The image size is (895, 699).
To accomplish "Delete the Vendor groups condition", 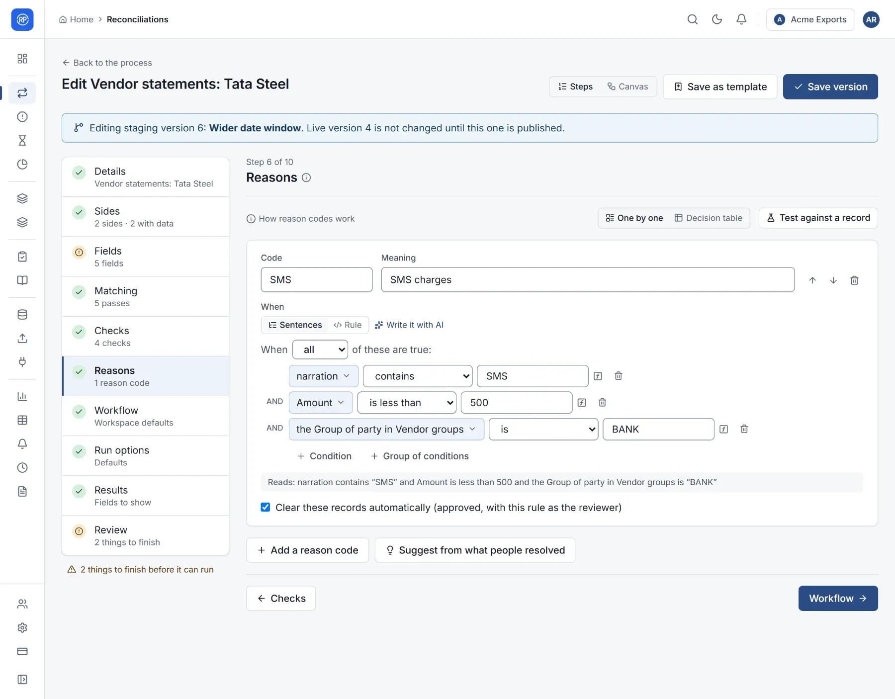I will pos(744,429).
